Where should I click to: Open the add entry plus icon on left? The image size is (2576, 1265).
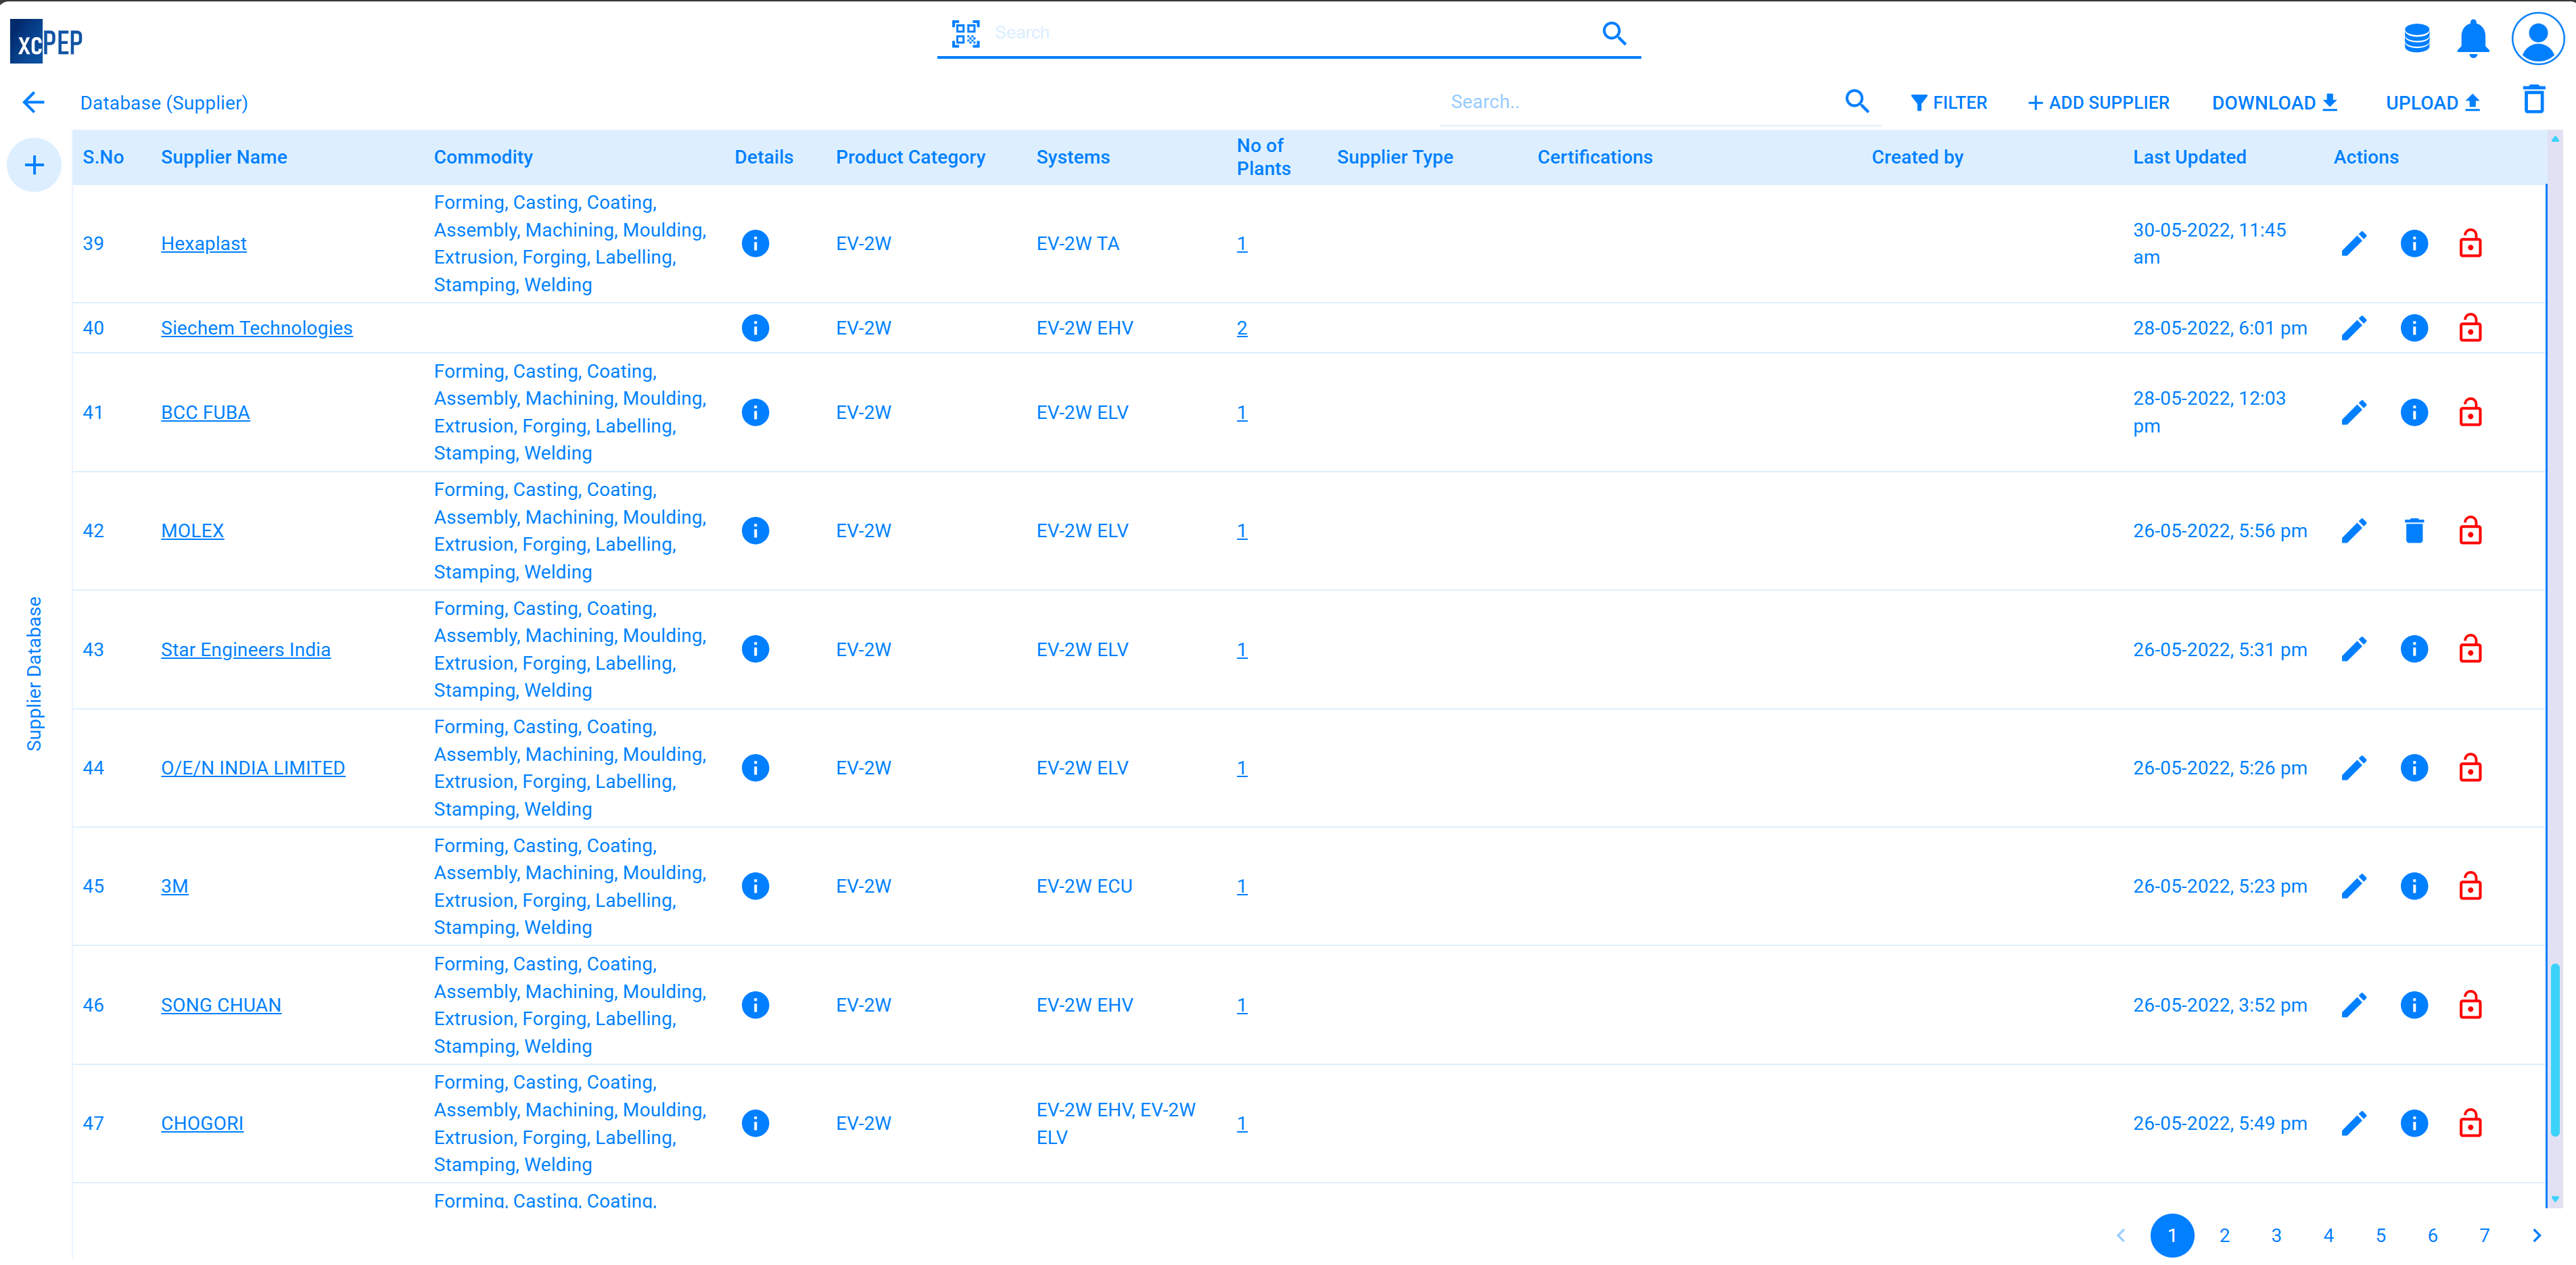pos(33,164)
